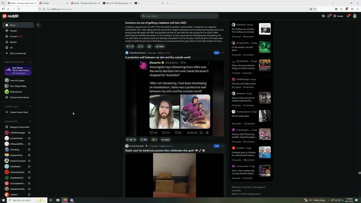Downvote the bataleon evil twin post
The image size is (361, 203).
[133, 47]
